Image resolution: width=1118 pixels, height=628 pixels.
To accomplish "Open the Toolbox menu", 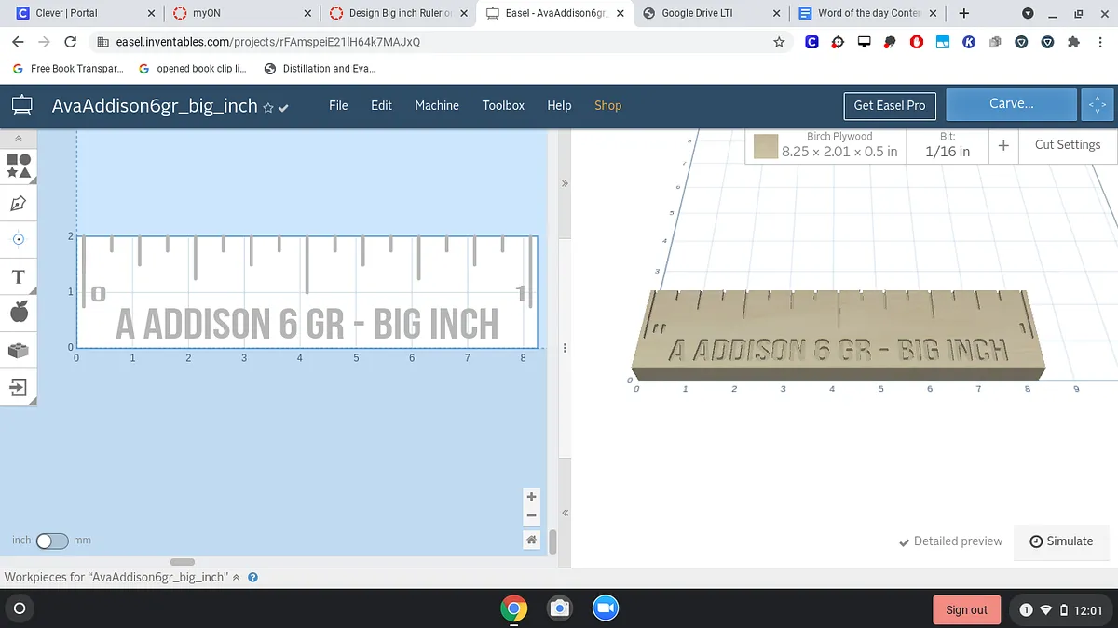I will (503, 105).
